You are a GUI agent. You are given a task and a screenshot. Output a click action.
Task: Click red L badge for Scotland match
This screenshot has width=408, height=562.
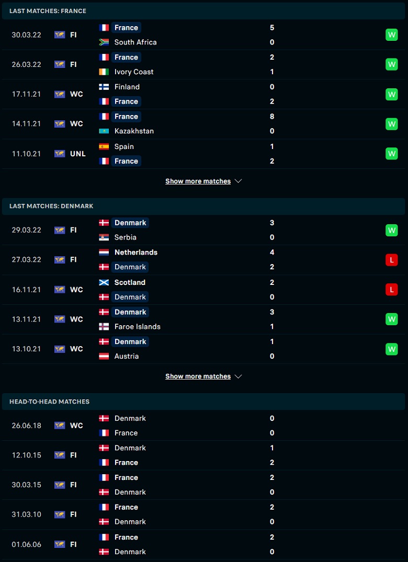click(391, 289)
